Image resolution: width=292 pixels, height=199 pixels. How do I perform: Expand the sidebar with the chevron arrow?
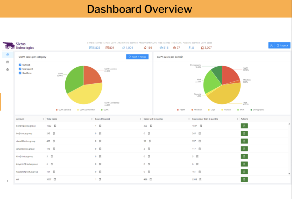coord(7,181)
